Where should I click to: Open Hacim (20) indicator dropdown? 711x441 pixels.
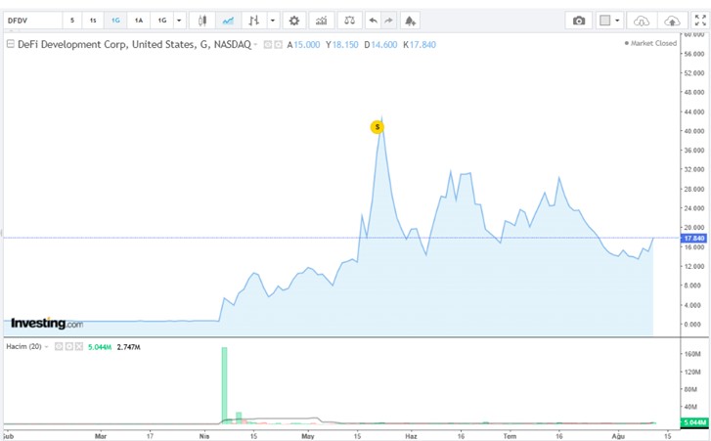pos(46,347)
